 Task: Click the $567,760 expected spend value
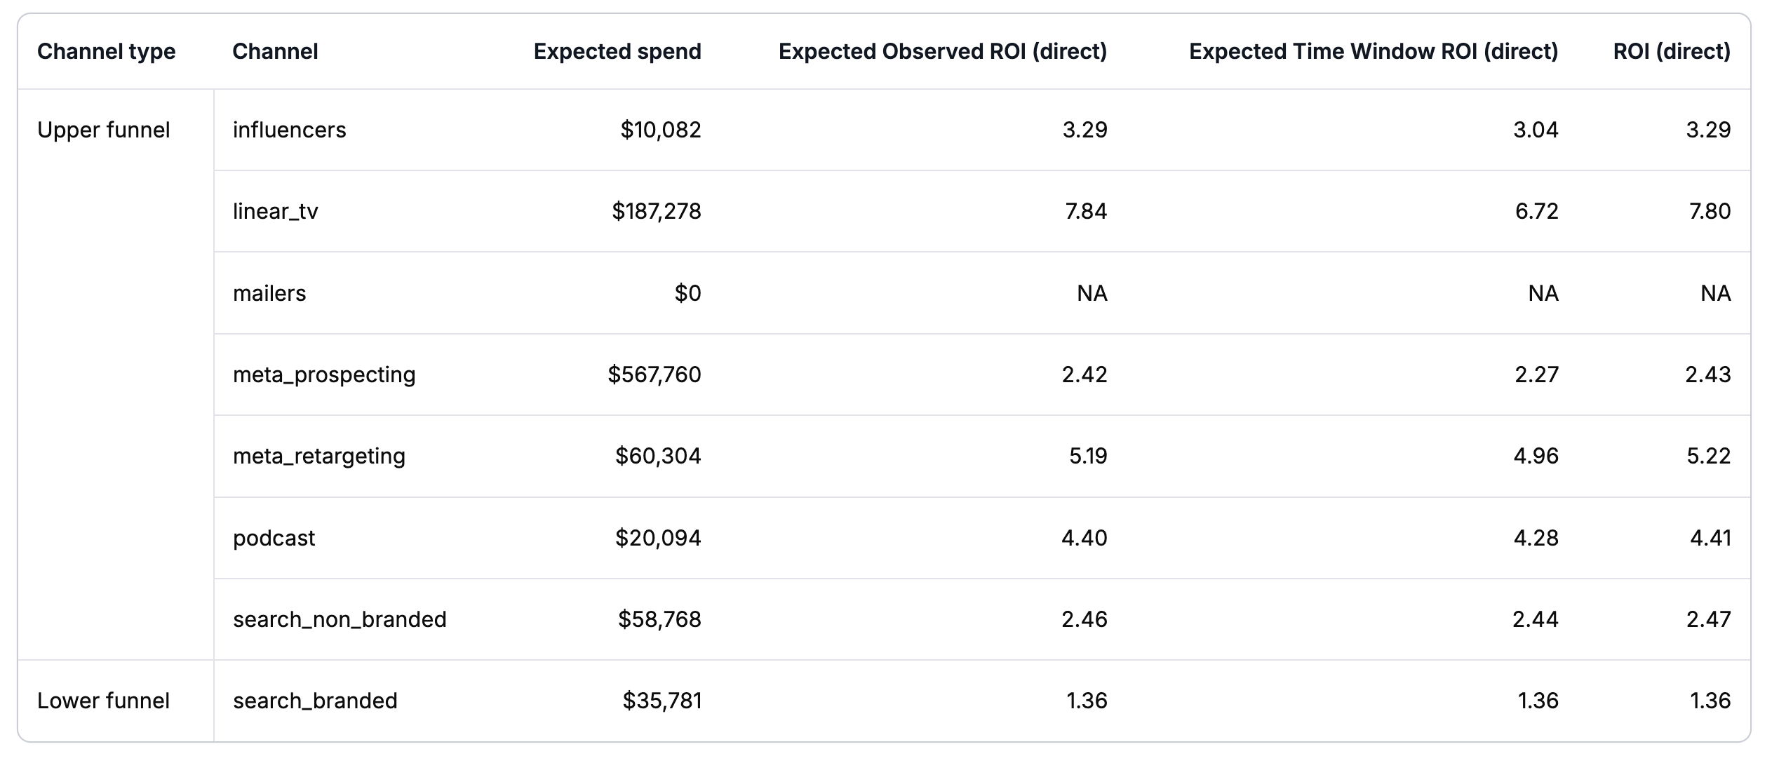click(x=654, y=374)
